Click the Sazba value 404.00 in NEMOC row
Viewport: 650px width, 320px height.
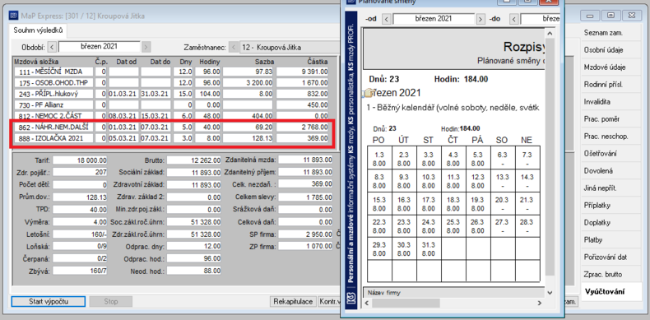tap(248, 116)
